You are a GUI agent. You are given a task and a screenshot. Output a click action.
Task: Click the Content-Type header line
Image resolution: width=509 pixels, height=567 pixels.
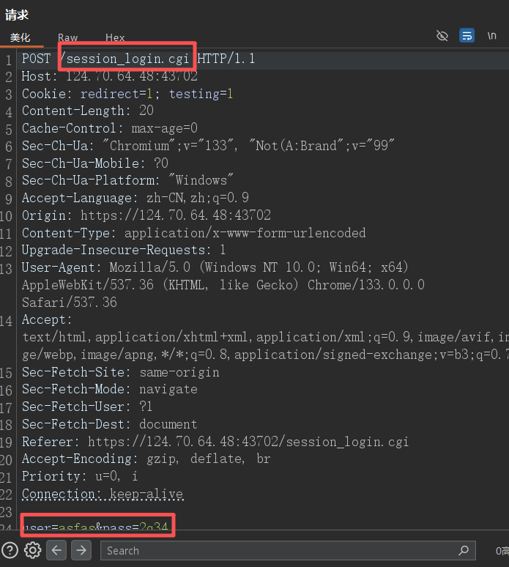[193, 233]
